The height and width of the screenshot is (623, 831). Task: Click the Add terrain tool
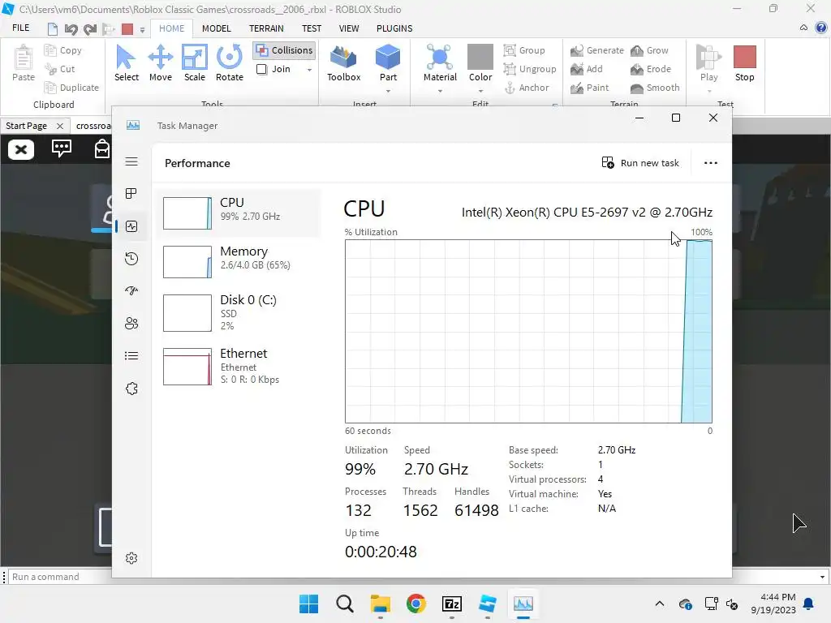pos(587,69)
